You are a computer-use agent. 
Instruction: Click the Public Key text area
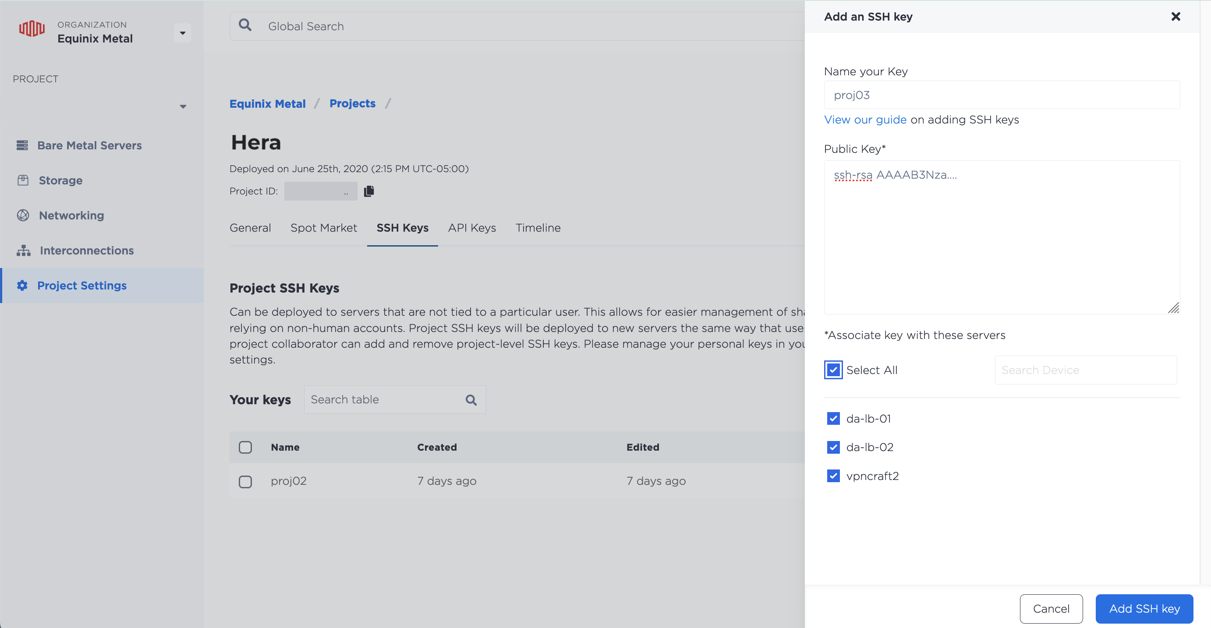tap(1002, 237)
